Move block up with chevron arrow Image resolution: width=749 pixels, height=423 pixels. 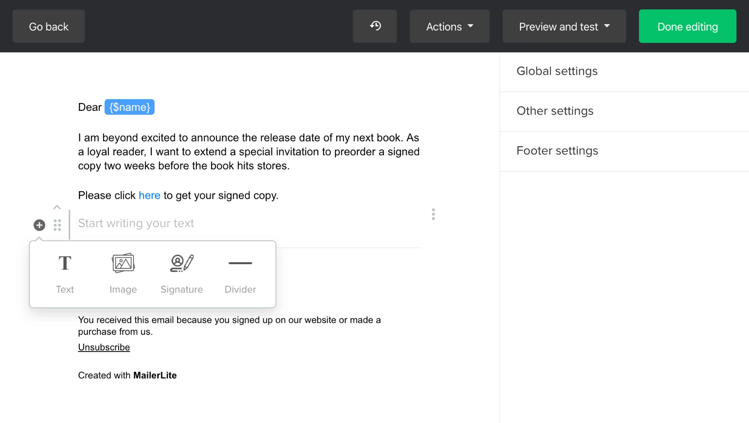[57, 208]
